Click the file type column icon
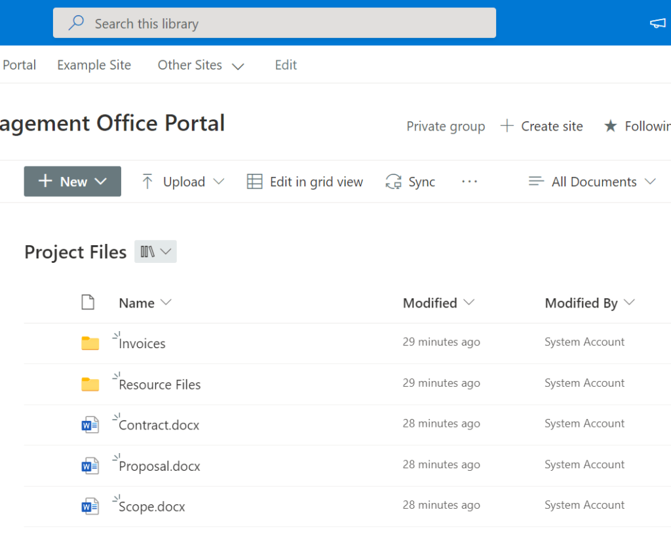671x558 pixels. [88, 302]
